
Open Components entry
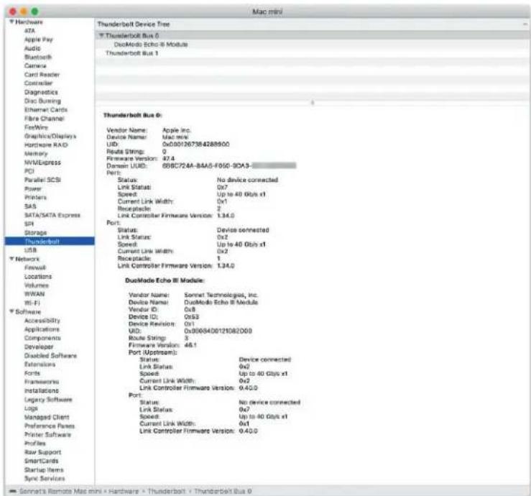(42, 338)
